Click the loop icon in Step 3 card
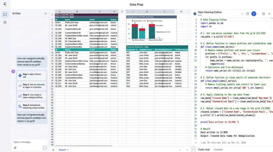This screenshot has height=152, width=273. 20,96
